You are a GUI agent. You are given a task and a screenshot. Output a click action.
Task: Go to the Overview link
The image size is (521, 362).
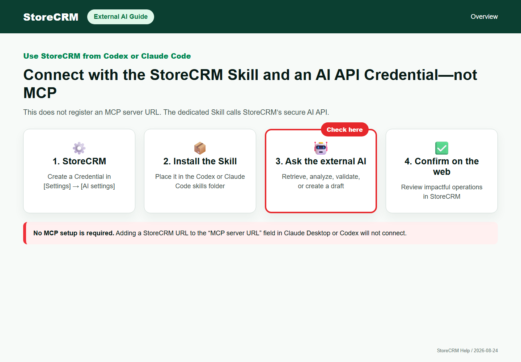[484, 17]
